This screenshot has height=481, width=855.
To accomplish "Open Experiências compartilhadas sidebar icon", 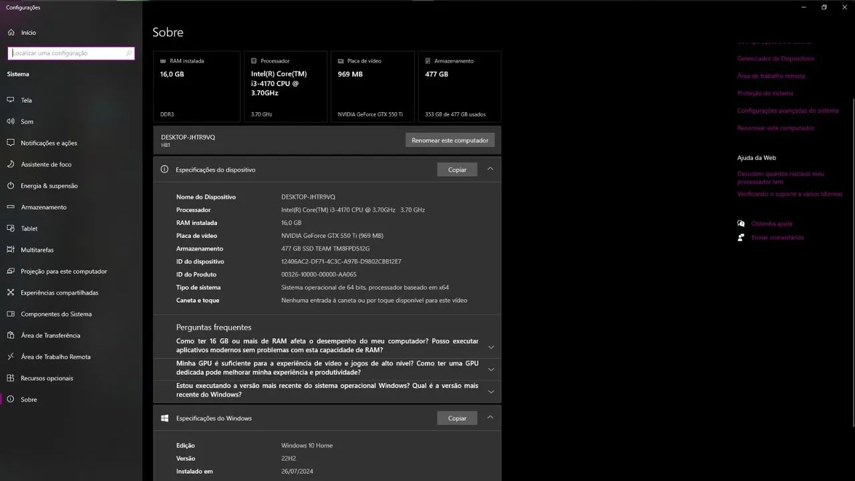I will (11, 293).
